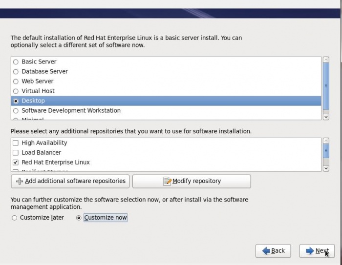Screen dimensions: 342x265
Task: Select the Customize now radio button
Action: click(79, 218)
